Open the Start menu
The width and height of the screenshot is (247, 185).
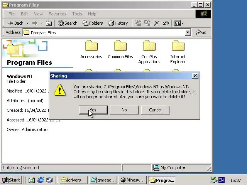[11, 180]
